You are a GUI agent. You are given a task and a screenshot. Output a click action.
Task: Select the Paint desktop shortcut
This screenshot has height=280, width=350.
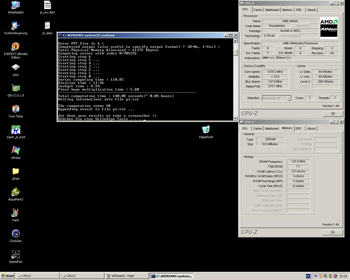(16, 215)
